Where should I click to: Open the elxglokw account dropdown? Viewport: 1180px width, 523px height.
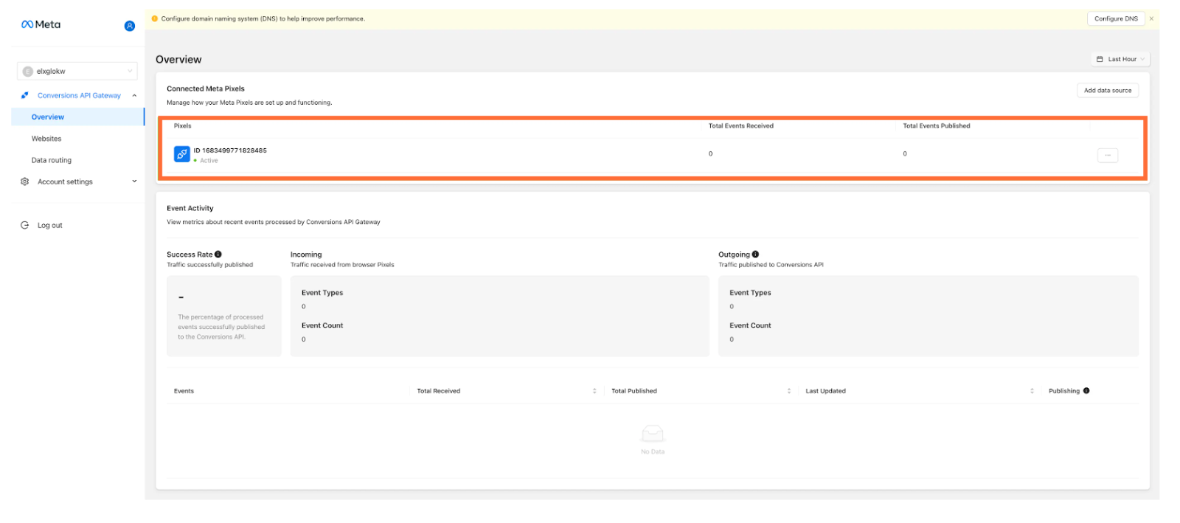(77, 71)
